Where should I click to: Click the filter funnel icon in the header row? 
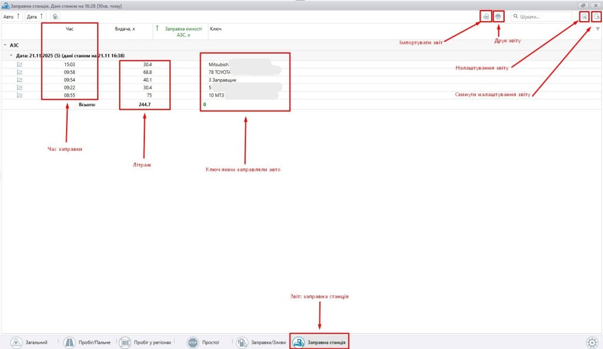(x=598, y=29)
